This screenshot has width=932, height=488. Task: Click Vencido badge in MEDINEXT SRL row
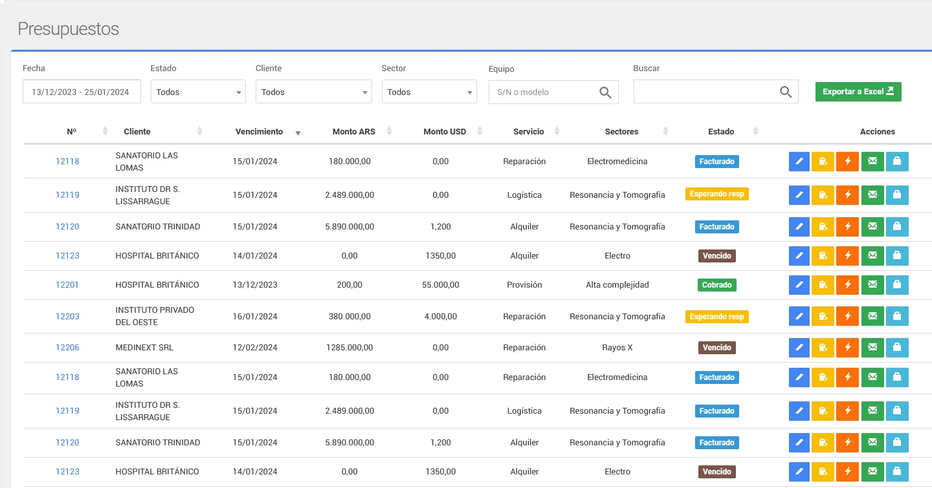pyautogui.click(x=717, y=348)
